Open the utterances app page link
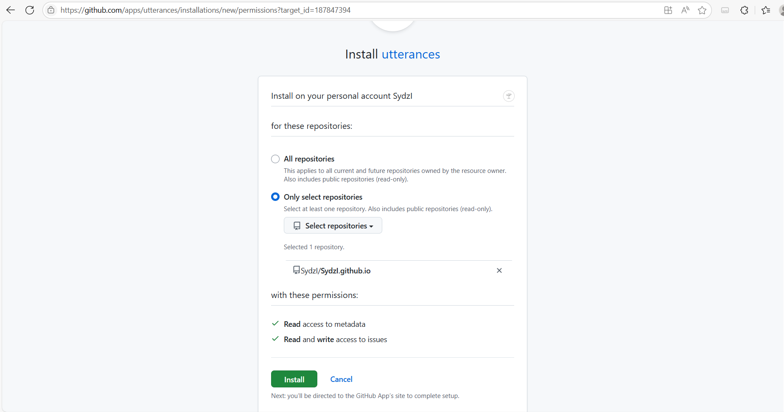784x412 pixels. click(410, 54)
